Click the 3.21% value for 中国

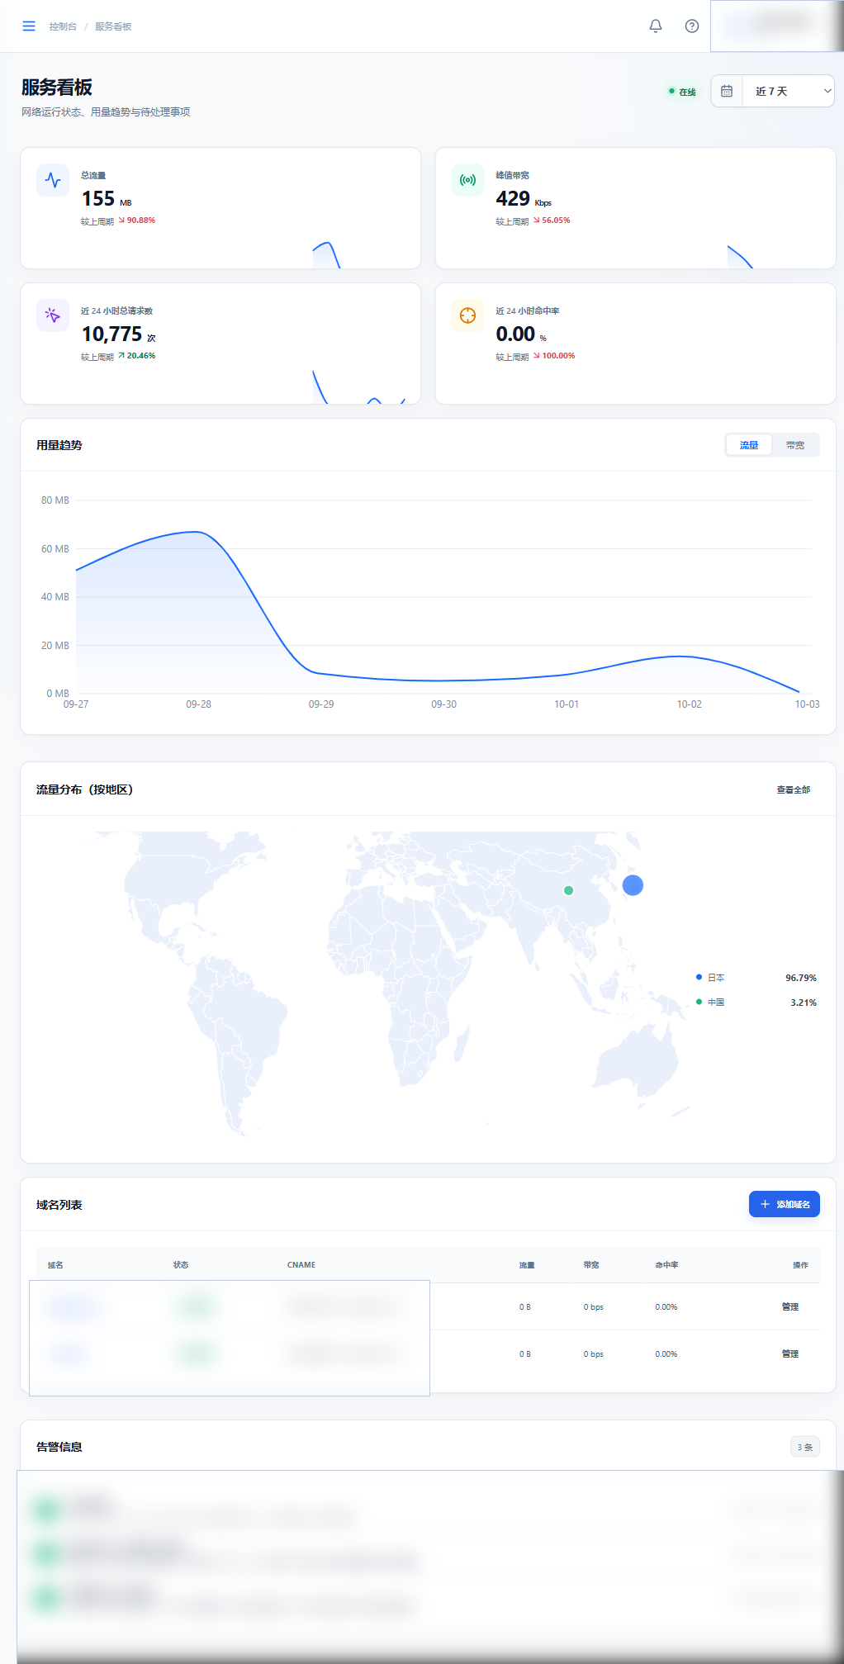coord(804,1003)
